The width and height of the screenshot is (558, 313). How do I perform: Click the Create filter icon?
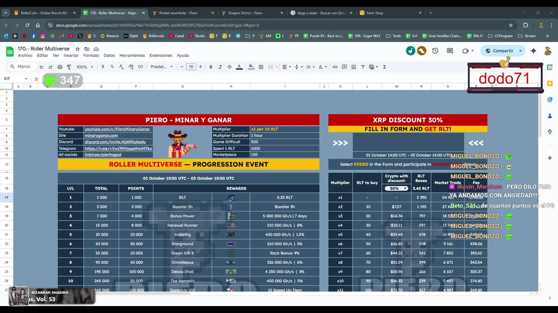point(363,67)
